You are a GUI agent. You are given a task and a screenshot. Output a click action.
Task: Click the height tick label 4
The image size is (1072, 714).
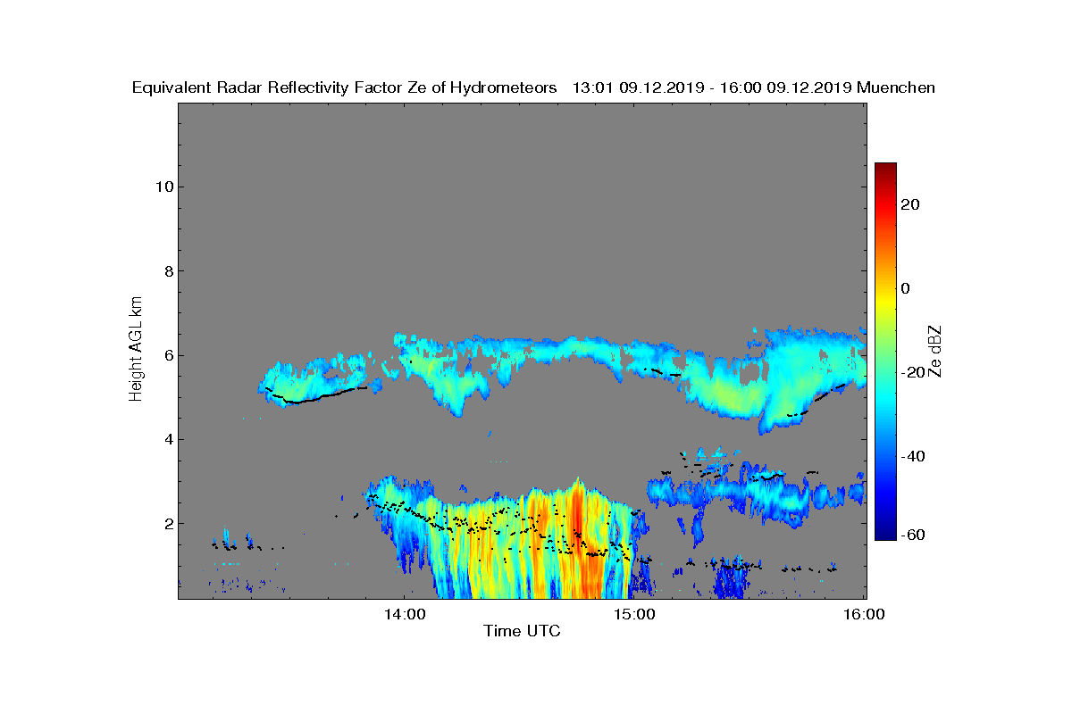tap(167, 439)
